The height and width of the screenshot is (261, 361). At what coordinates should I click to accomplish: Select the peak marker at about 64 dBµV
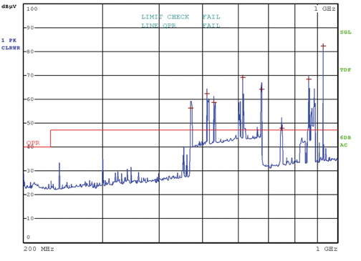click(261, 89)
